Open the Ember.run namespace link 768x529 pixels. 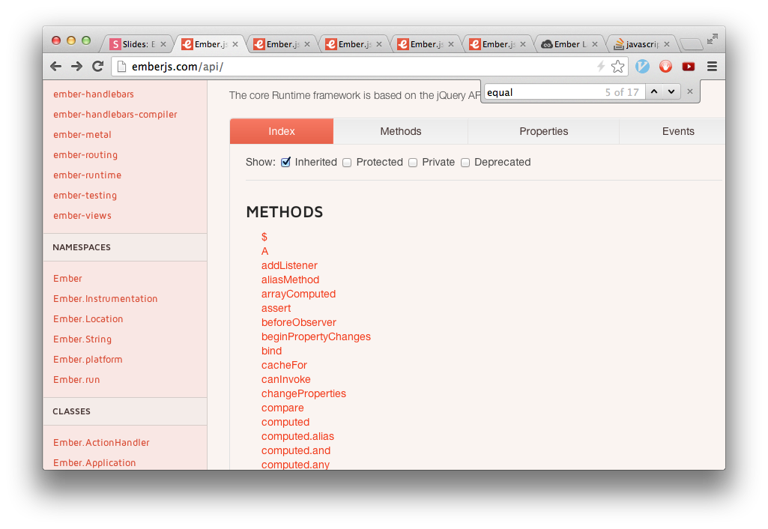76,380
